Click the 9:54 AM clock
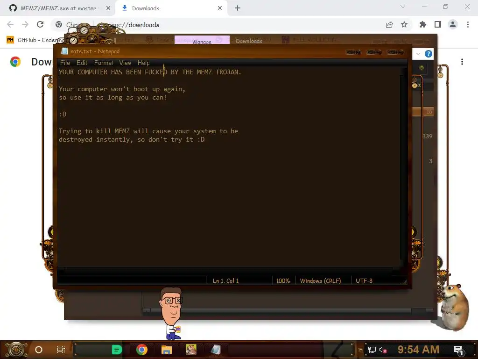Image resolution: width=478 pixels, height=359 pixels. [x=418, y=350]
